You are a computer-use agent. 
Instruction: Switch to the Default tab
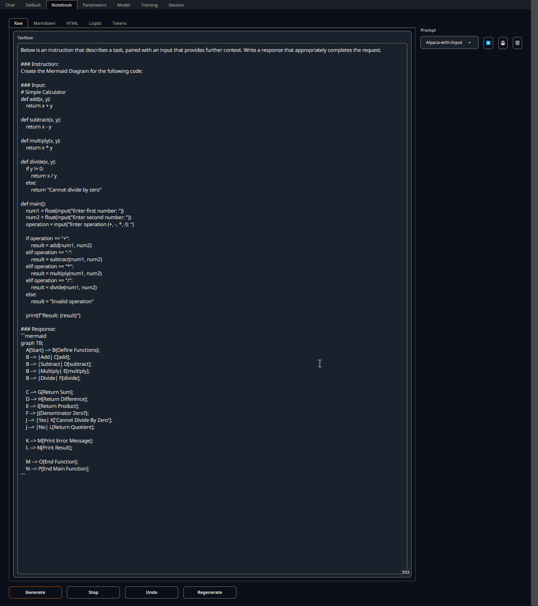(33, 5)
